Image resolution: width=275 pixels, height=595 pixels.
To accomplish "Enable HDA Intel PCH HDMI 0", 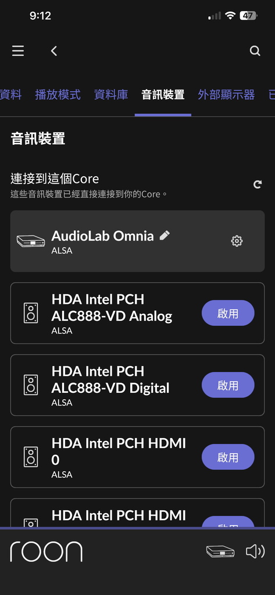I will point(228,457).
